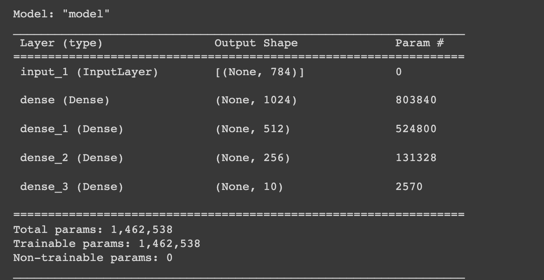Click the Total params: 1,462,538 line
The image size is (544, 280).
(93, 230)
